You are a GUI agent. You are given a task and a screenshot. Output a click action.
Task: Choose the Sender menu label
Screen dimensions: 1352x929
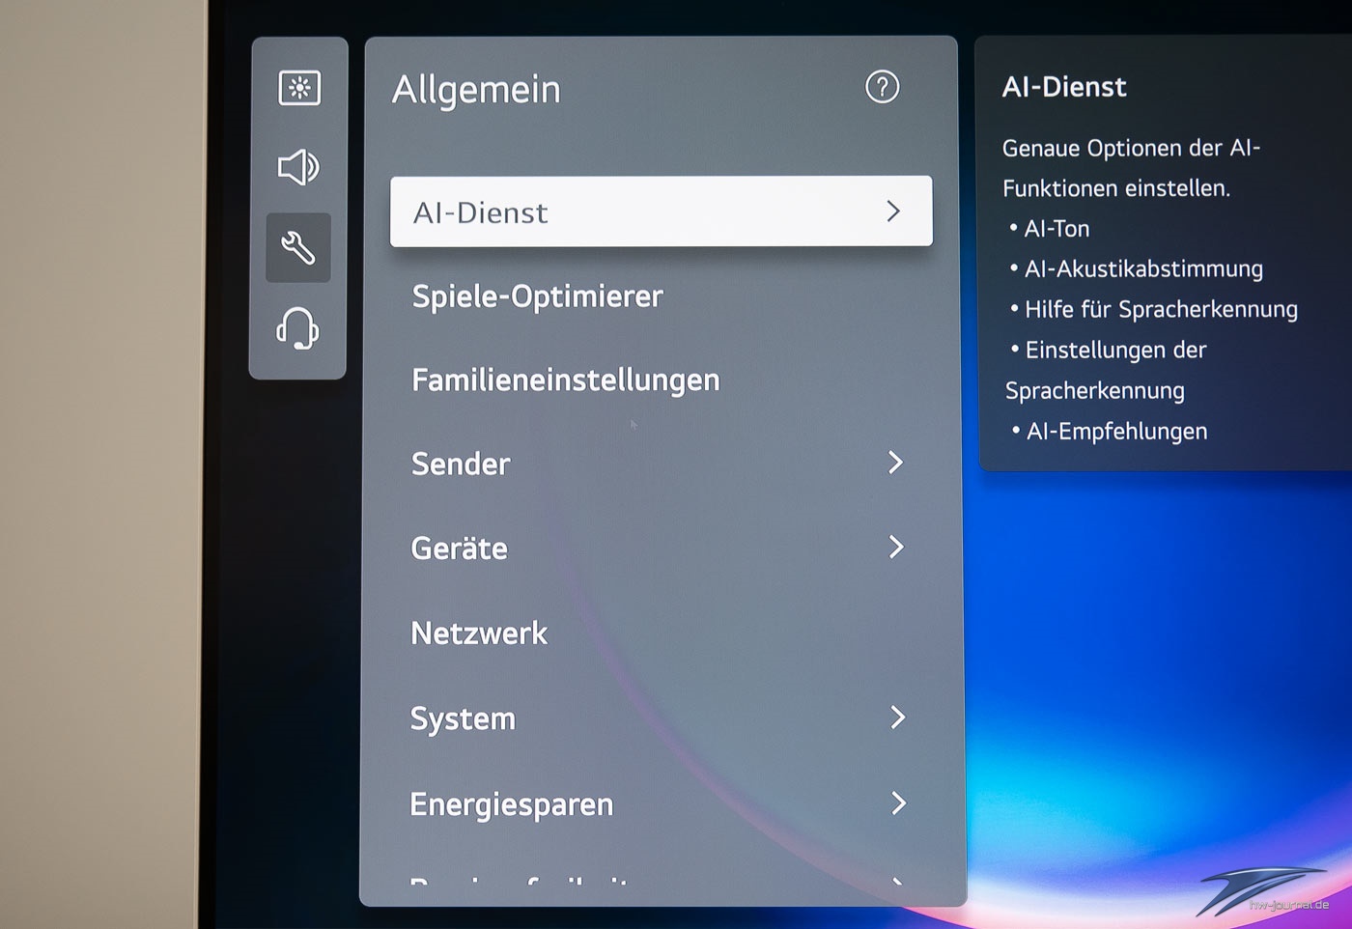[461, 464]
